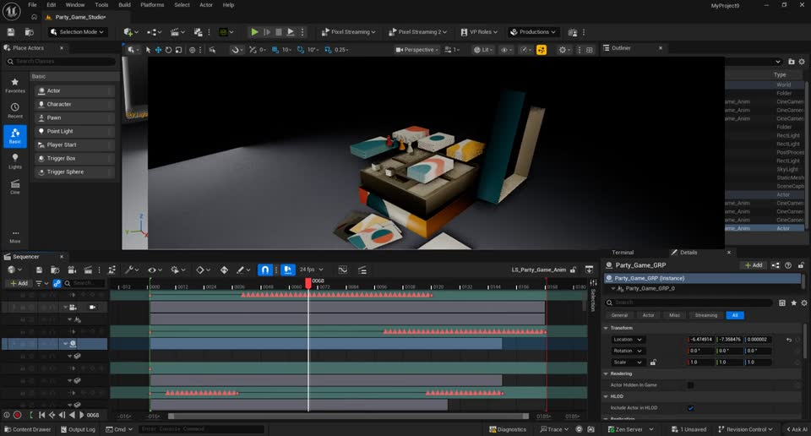Select the viewport translate (move) tool

(158, 50)
